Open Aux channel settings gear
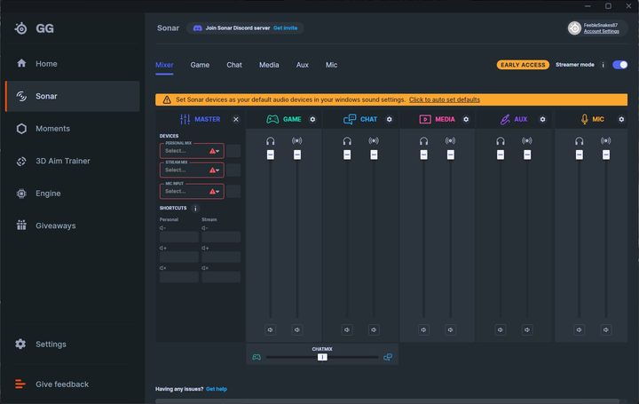Viewport: 639px width, 404px height. coord(542,120)
